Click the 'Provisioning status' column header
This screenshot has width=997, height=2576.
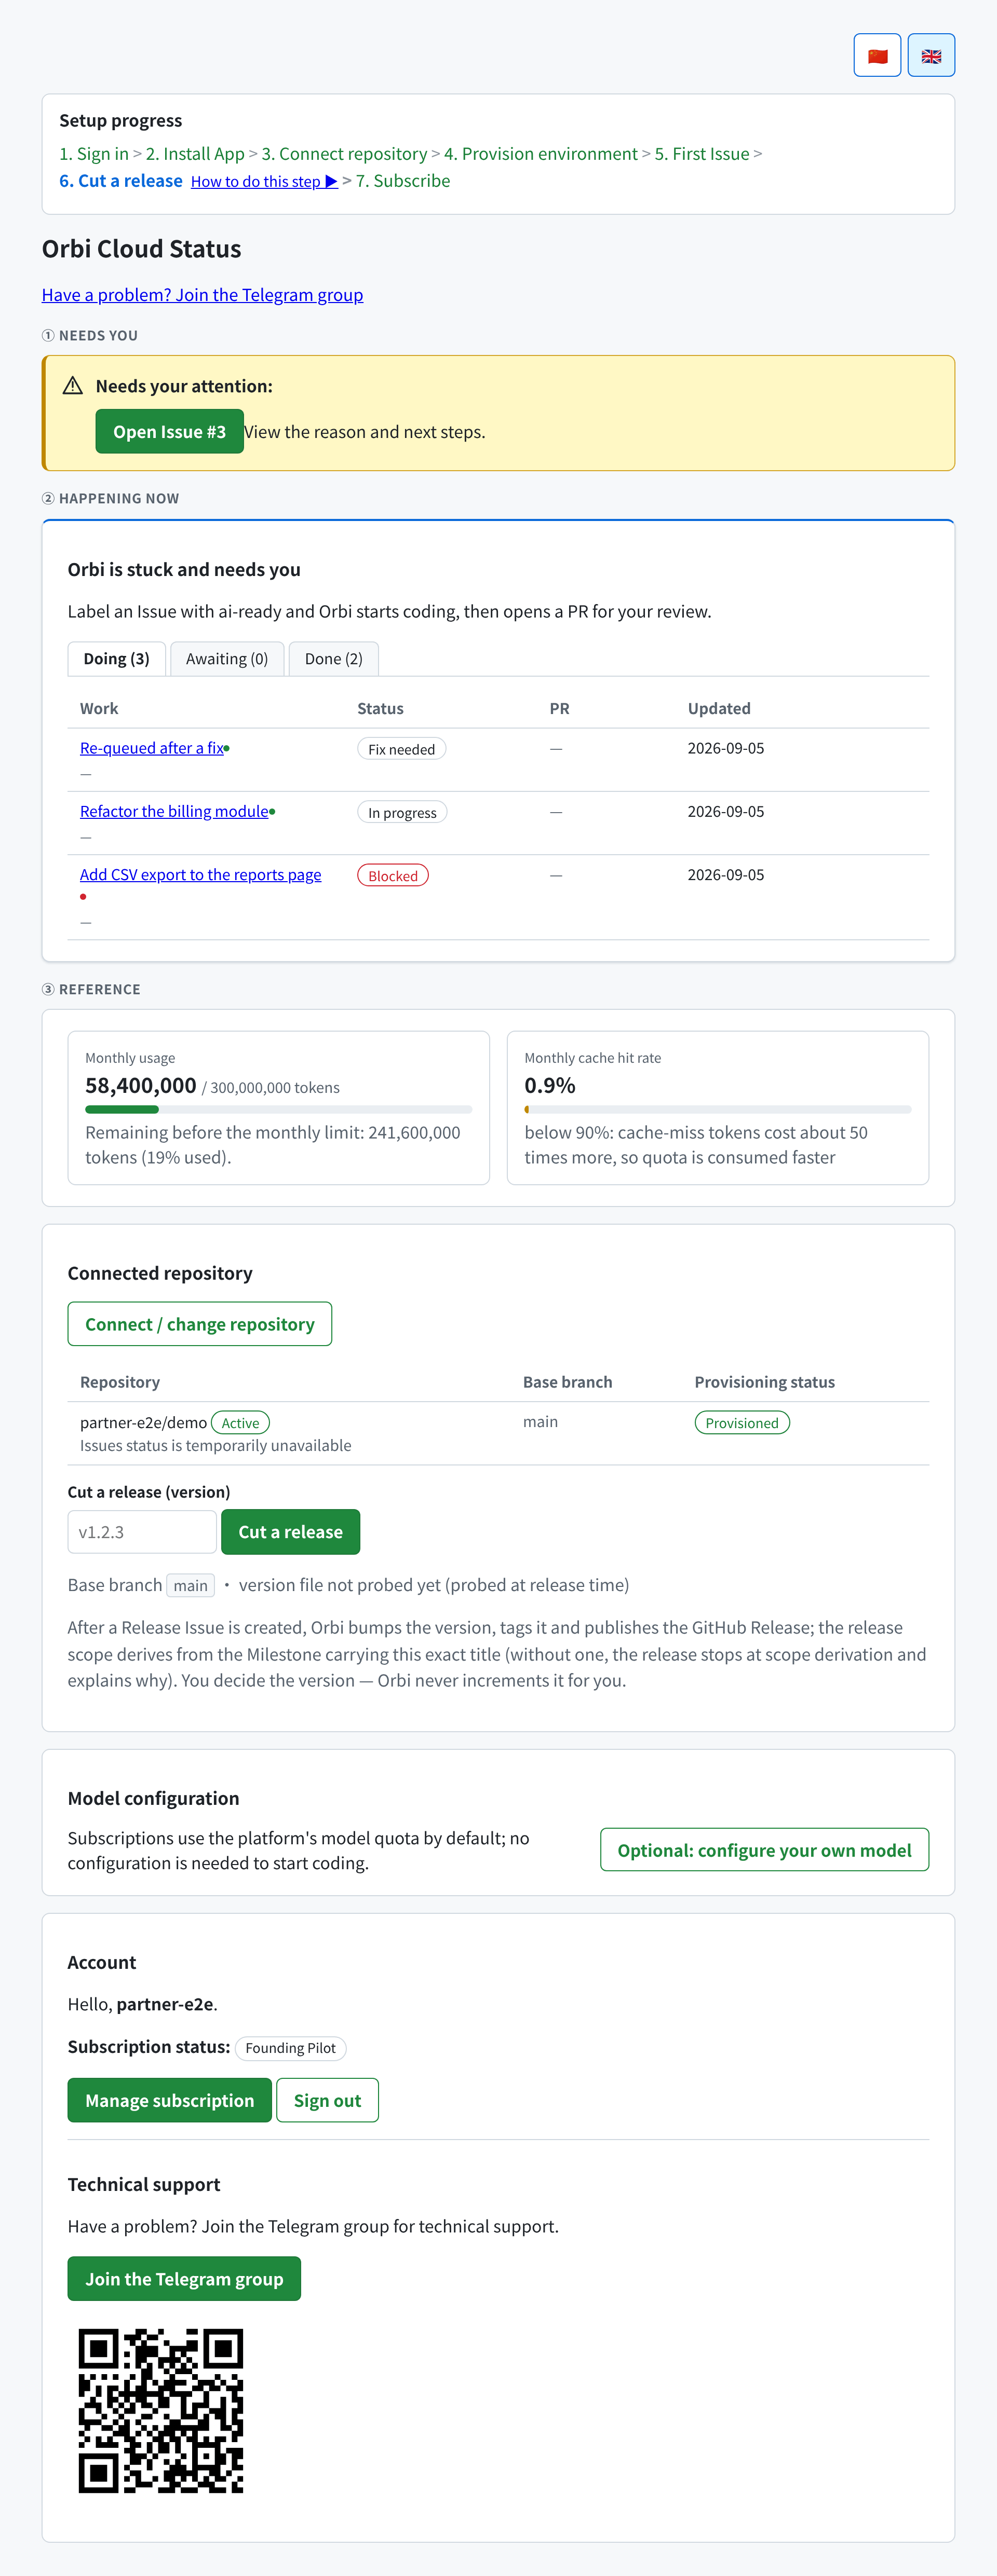[765, 1382]
